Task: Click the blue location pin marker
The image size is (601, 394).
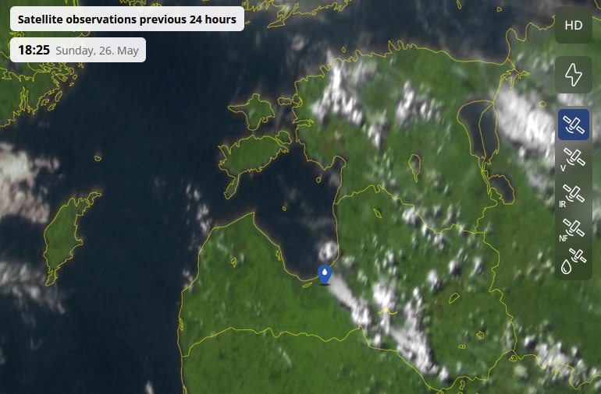Action: click(325, 275)
